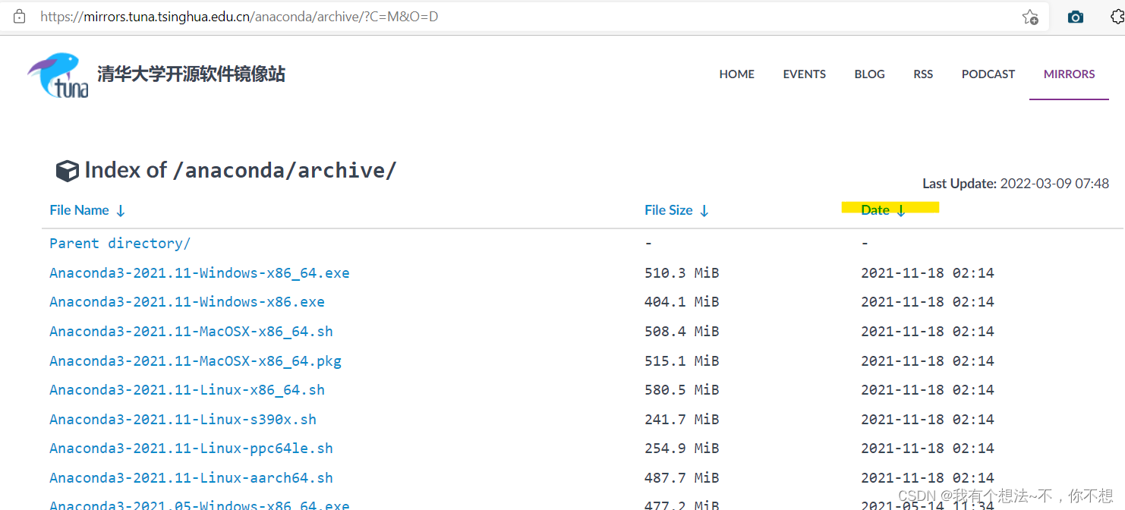Click the 510.3 MiB size cell
Screen dimensions: 1125x510
click(x=682, y=273)
